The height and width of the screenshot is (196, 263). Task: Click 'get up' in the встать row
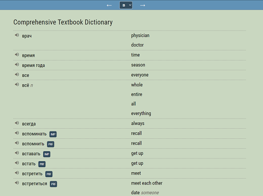point(137,163)
